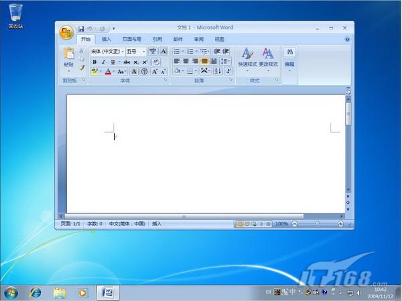Screen dimensions: 402x301
Task: Click the Decrease Indent icon
Action: click(x=217, y=52)
